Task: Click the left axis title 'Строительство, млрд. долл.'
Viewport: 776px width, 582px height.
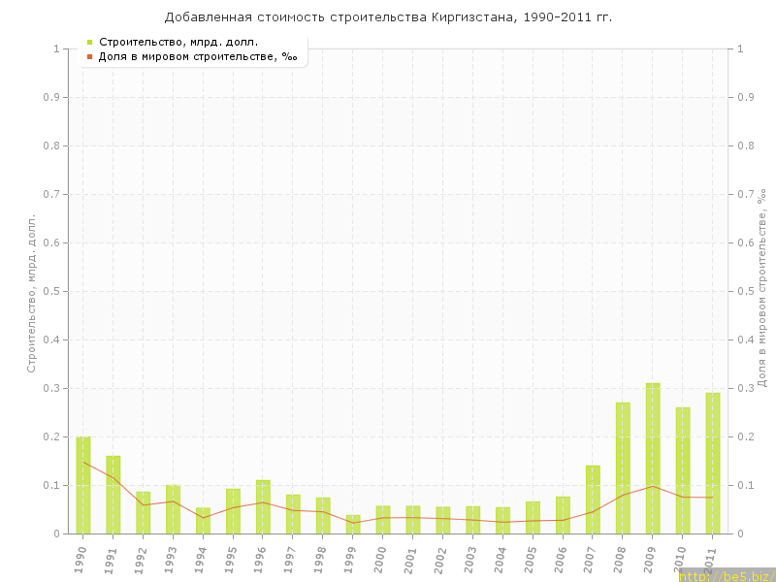Action: pyautogui.click(x=31, y=293)
